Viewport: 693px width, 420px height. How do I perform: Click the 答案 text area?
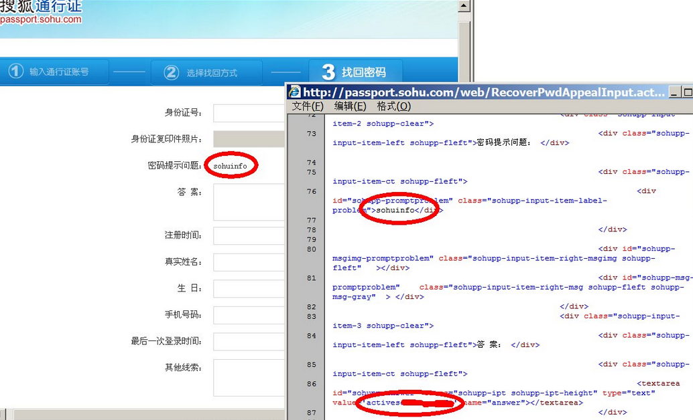pyautogui.click(x=248, y=201)
